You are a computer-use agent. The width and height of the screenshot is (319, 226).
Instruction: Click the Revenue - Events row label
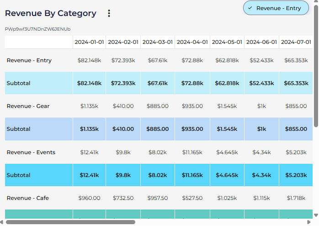(31, 152)
